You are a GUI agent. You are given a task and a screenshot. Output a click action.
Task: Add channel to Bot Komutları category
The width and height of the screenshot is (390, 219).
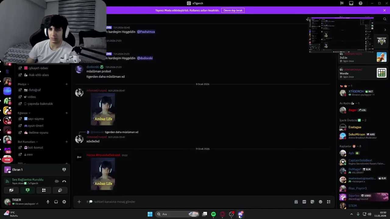pos(66,142)
